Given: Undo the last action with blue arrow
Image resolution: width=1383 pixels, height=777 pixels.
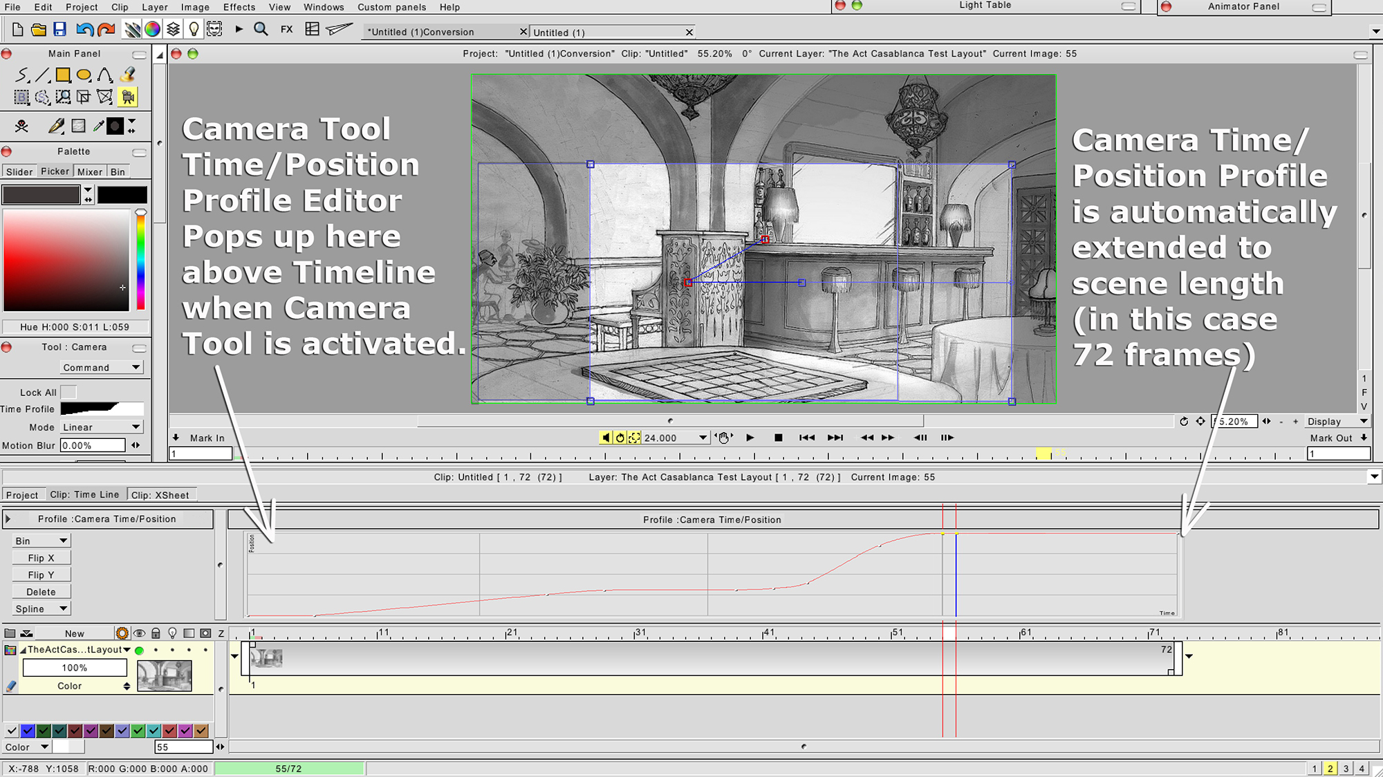Looking at the screenshot, I should pos(84,30).
